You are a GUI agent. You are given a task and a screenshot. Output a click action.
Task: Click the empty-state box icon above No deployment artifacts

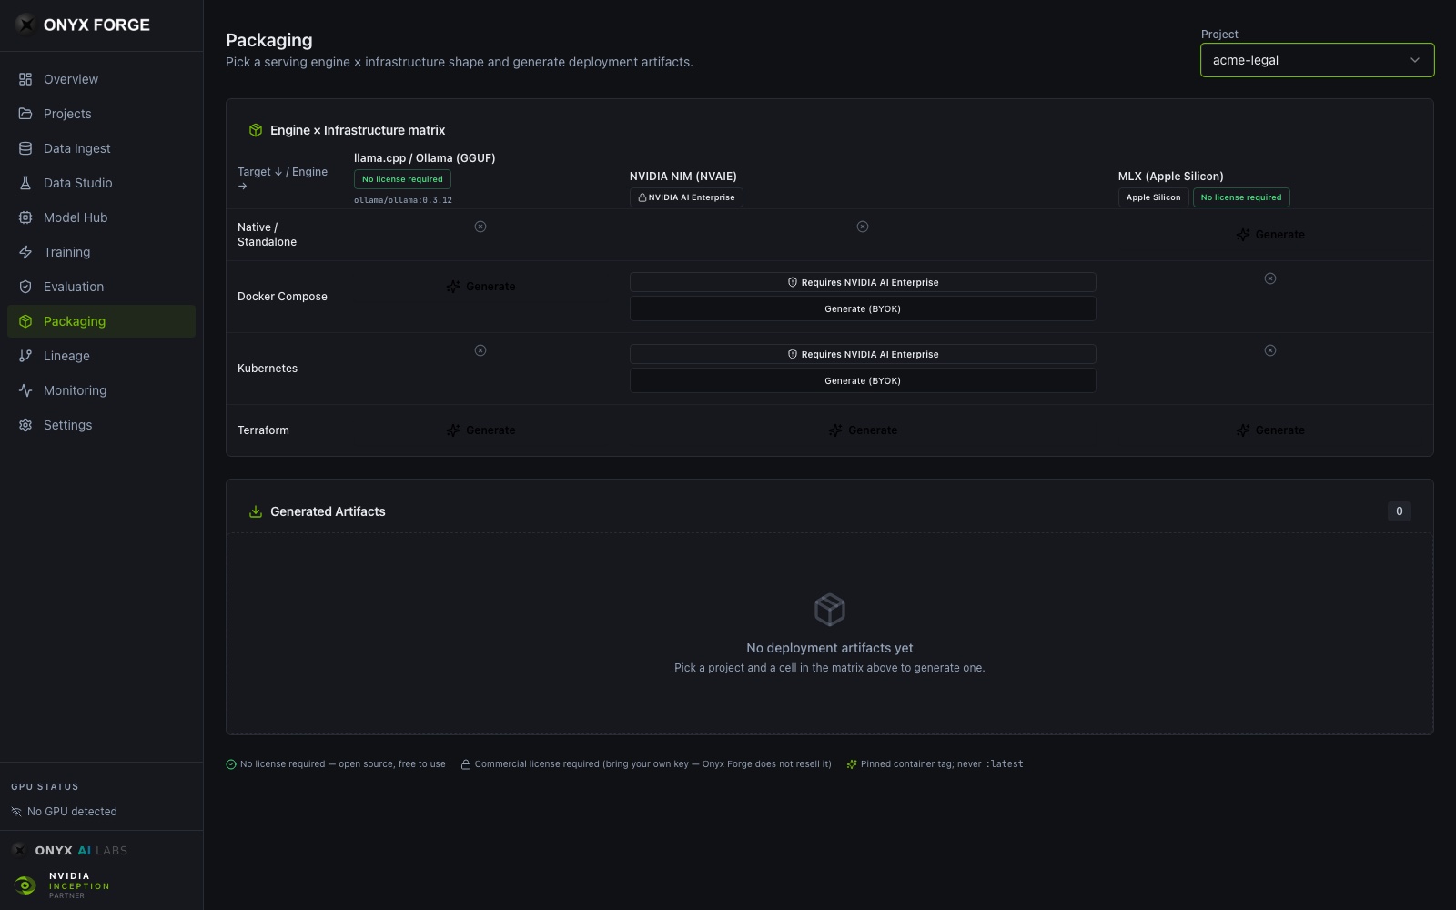coord(830,610)
